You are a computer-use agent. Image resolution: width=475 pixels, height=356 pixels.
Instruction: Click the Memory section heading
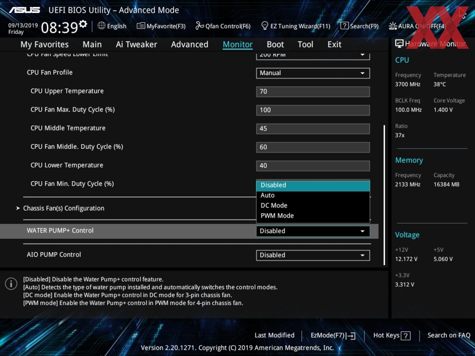[409, 160]
